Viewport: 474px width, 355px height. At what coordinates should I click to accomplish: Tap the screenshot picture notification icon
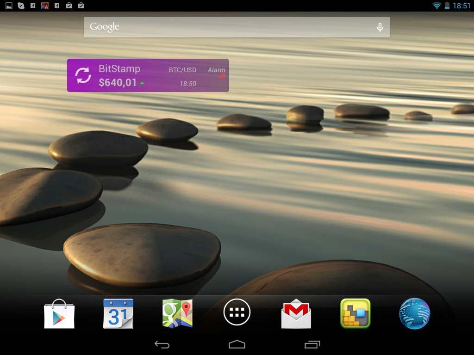(x=9, y=6)
